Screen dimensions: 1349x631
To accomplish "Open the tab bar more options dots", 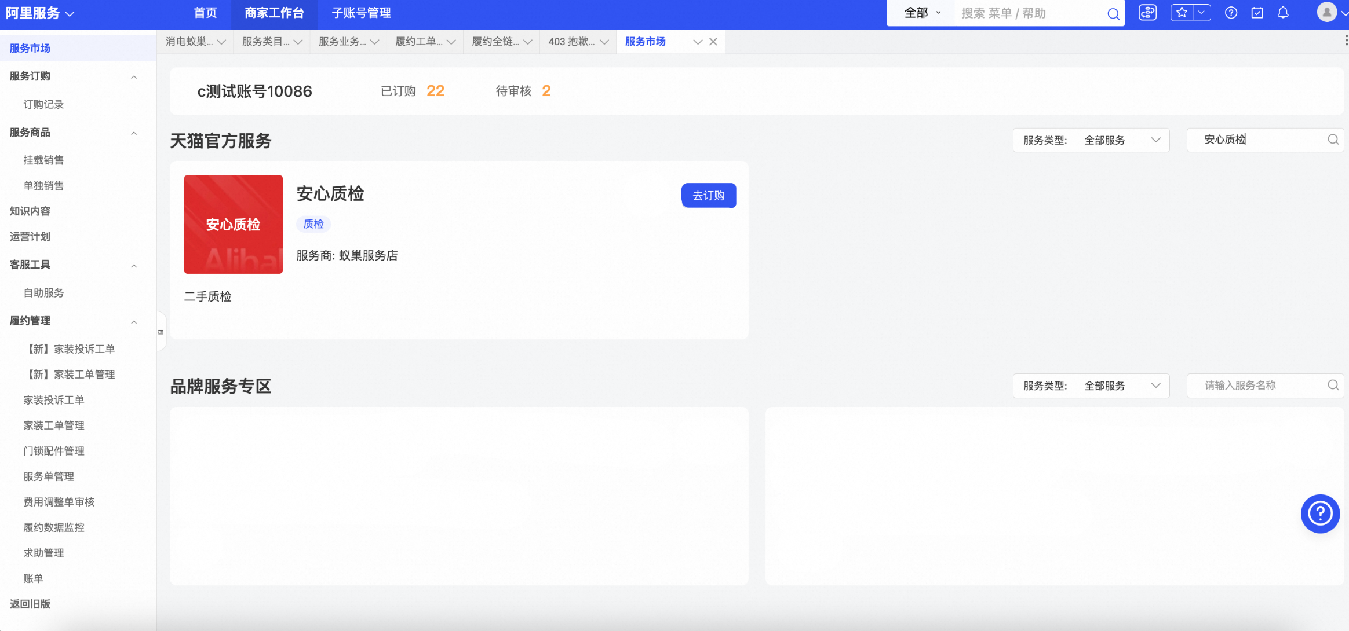I will (1346, 40).
